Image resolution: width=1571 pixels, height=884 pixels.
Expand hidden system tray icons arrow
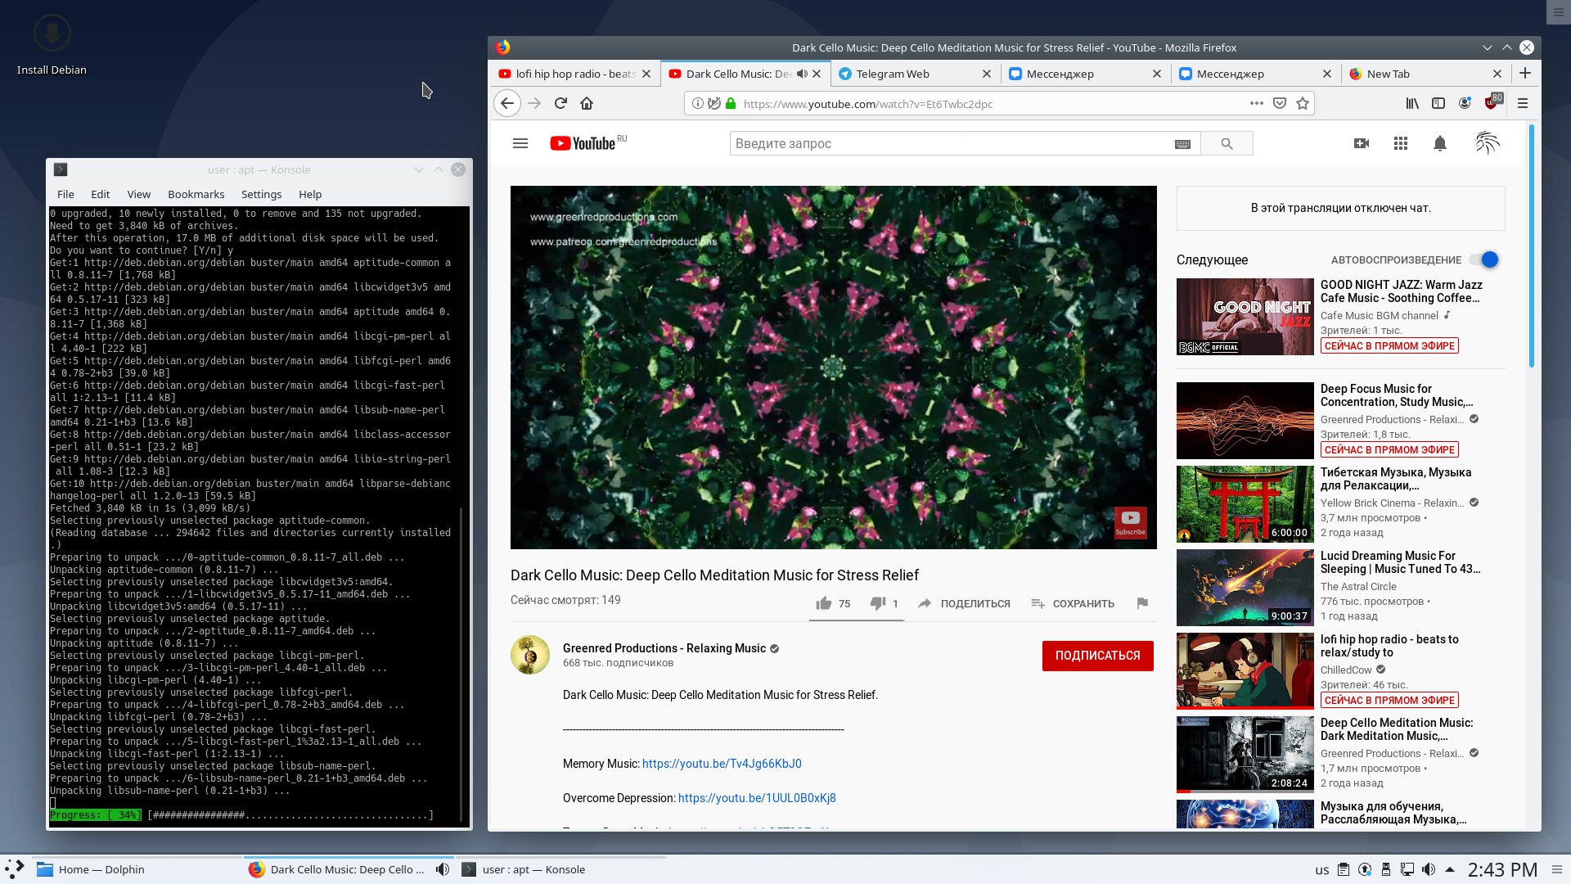[1450, 869]
